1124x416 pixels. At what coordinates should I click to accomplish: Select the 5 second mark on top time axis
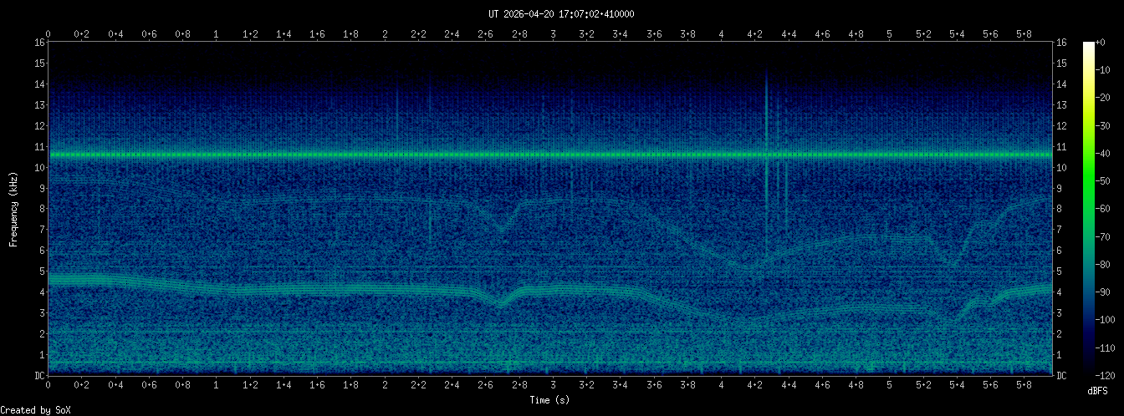pos(889,34)
